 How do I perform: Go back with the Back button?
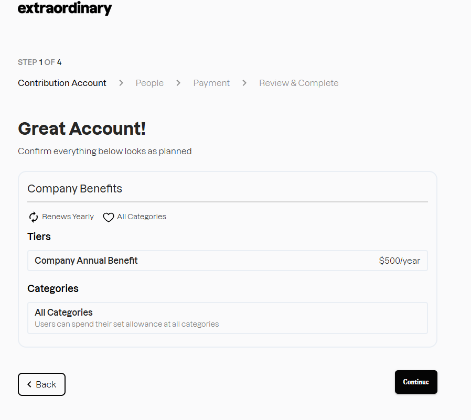(x=41, y=384)
